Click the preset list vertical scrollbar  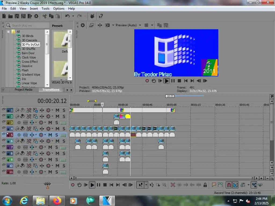click(70, 55)
